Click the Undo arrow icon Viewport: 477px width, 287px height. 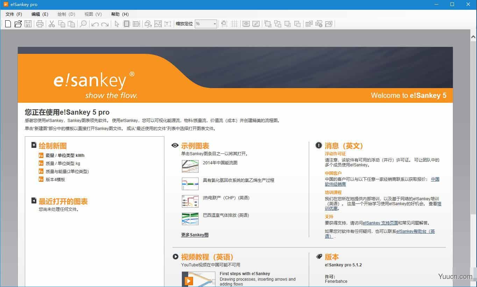tap(94, 24)
